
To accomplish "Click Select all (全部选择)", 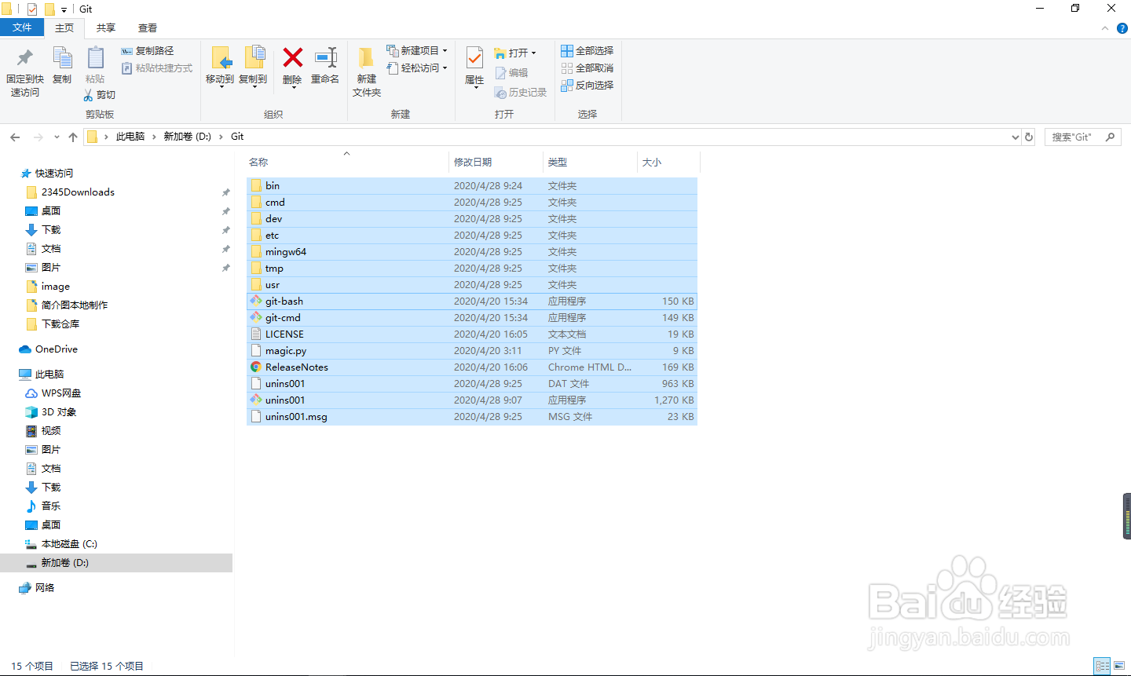I will tap(587, 50).
